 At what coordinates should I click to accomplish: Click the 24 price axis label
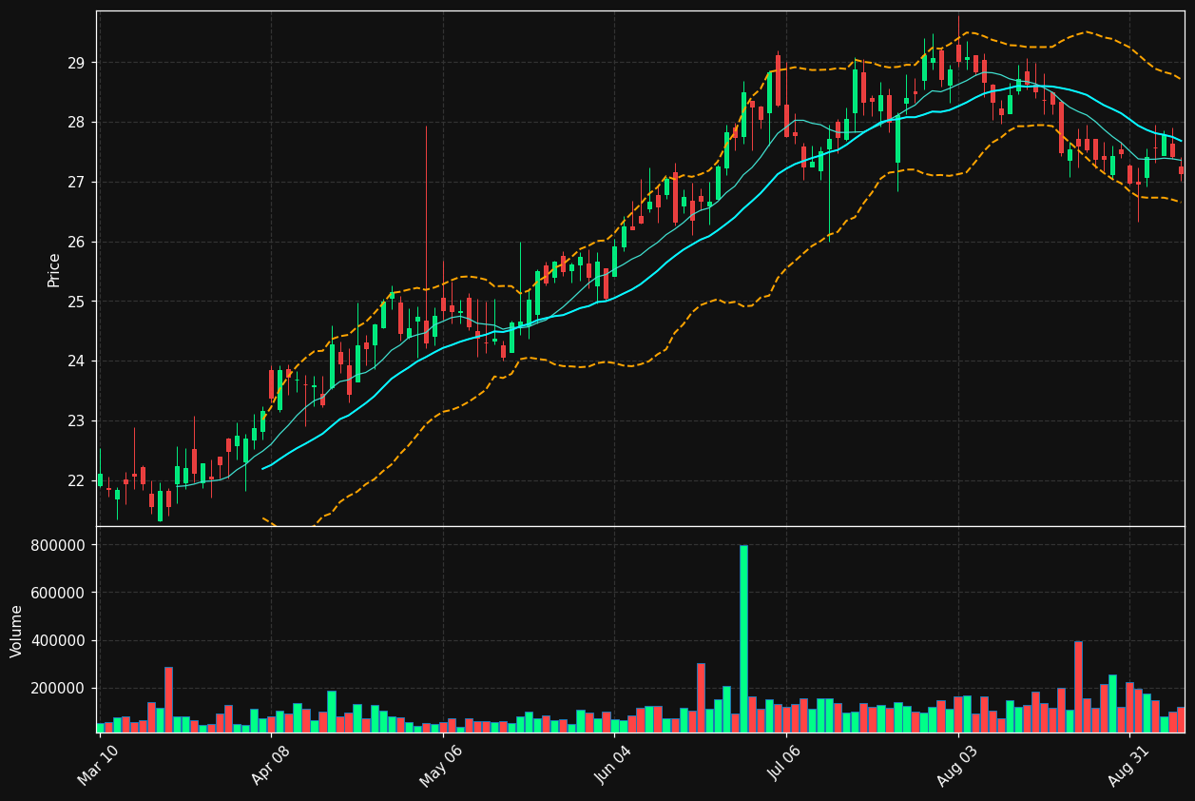[x=76, y=361]
